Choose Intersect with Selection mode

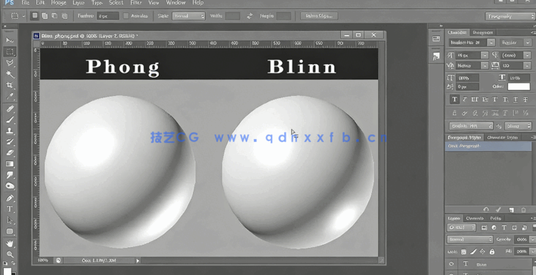64,16
